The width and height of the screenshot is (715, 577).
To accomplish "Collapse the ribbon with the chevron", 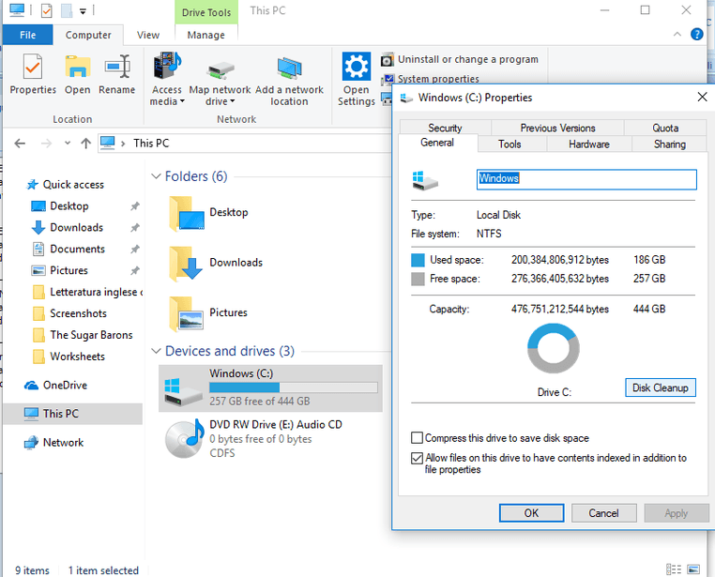I will (x=677, y=34).
